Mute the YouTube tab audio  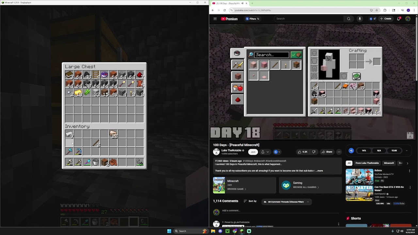242,3
